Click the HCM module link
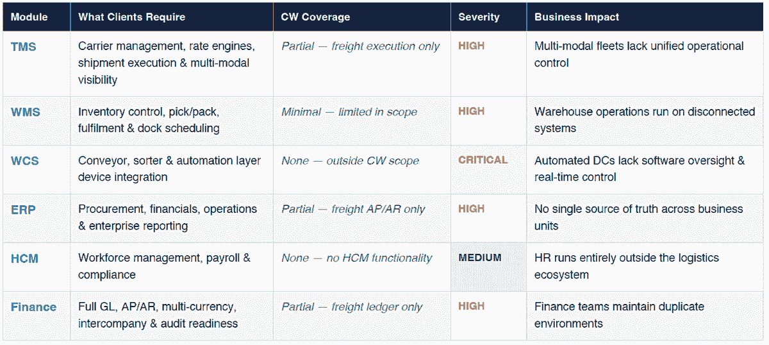This screenshot has width=769, height=345. (25, 258)
